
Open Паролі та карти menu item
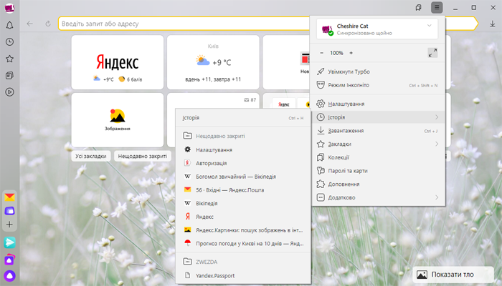coord(378,171)
